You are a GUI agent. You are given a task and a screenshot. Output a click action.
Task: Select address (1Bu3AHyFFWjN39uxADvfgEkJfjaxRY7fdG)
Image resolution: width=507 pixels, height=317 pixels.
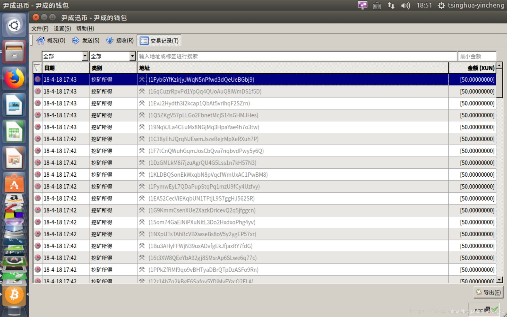pyautogui.click(x=200, y=246)
